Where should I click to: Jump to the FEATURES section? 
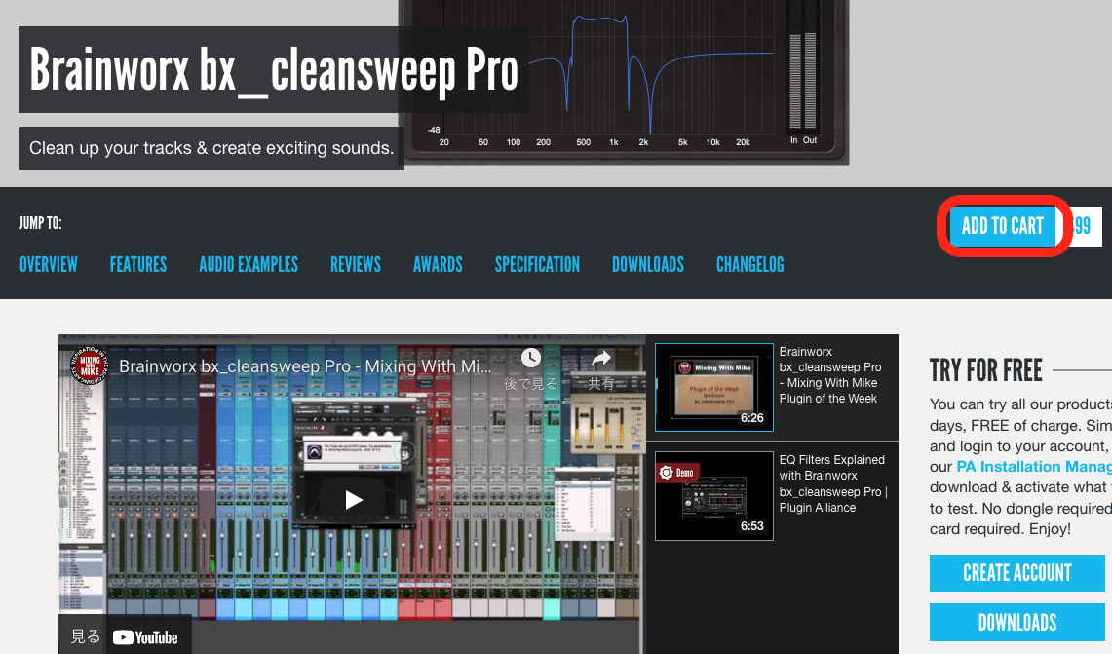click(138, 264)
